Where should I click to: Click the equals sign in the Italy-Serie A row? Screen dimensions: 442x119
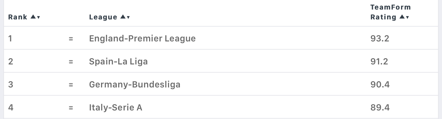coord(71,107)
